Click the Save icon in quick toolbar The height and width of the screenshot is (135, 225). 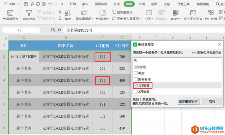point(26,4)
